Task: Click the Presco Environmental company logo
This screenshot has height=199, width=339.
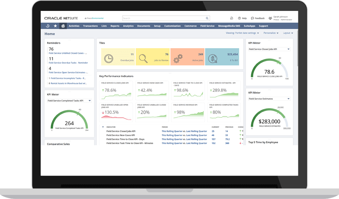Action: pos(94,18)
